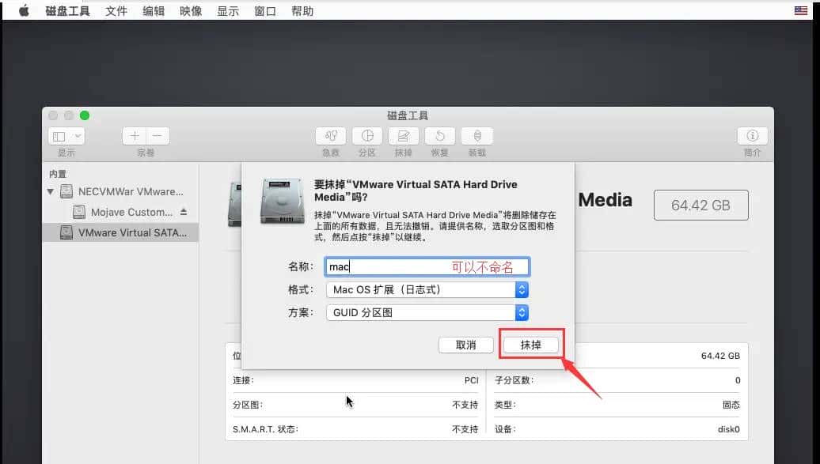This screenshot has height=464, width=820.
Task: Open the Apple menu
Action: 22,10
